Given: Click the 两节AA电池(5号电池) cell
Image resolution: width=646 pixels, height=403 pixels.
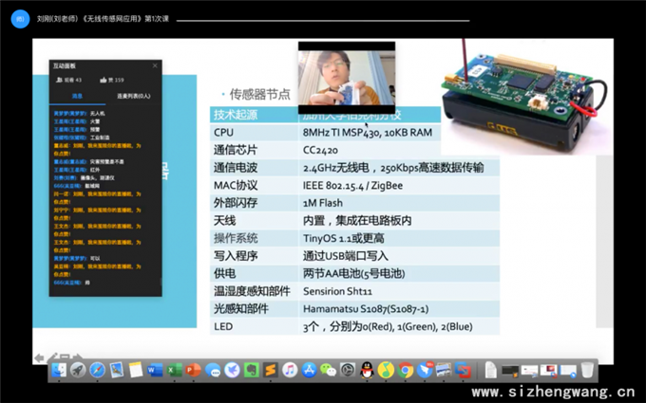Looking at the screenshot, I should click(x=399, y=273).
